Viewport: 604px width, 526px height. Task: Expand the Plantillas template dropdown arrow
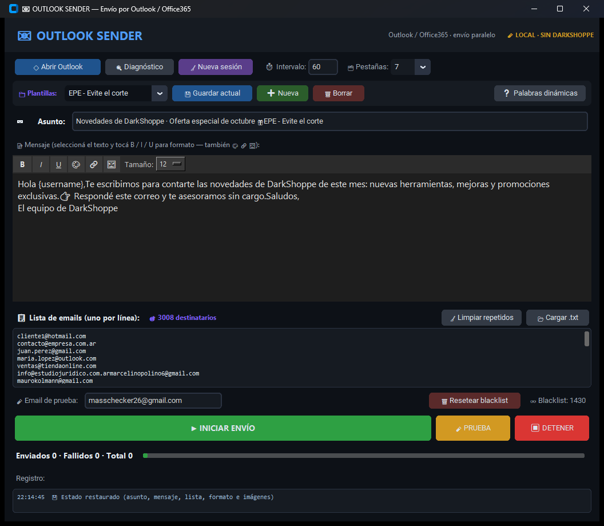point(160,93)
